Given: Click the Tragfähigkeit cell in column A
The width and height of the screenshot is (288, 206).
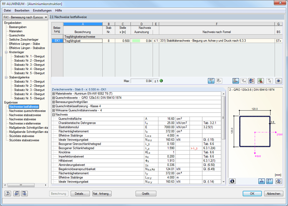Looking at the screenshot, I should 83,41.
